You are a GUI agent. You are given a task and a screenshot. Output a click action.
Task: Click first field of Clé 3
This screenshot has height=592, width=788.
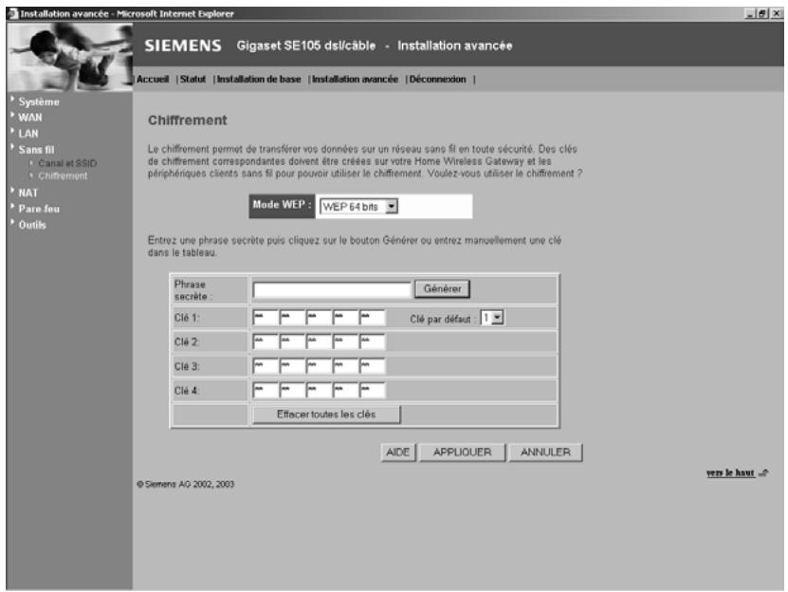[266, 366]
